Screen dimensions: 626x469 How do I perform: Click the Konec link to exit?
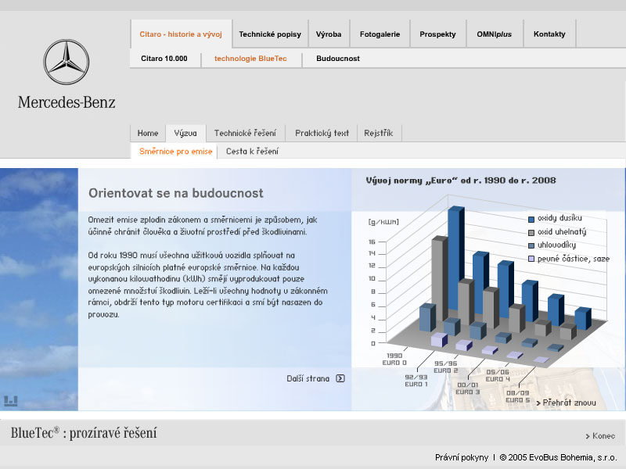603,436
